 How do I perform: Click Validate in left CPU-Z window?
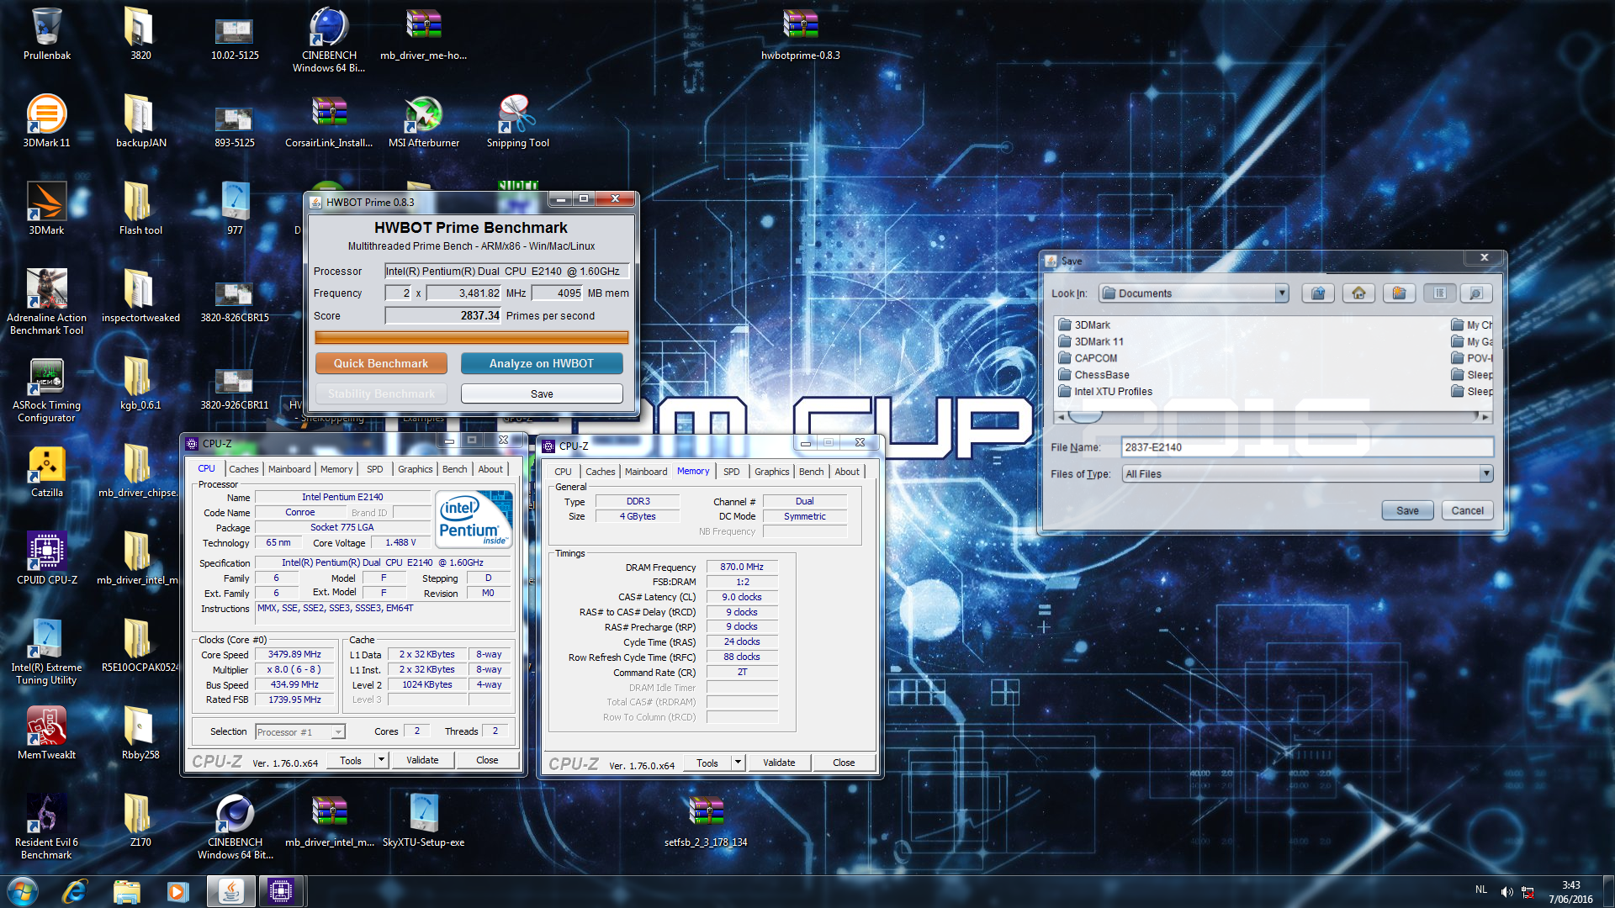click(422, 760)
